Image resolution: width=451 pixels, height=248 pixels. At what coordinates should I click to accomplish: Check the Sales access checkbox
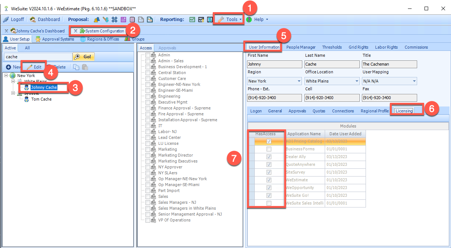[x=148, y=196]
